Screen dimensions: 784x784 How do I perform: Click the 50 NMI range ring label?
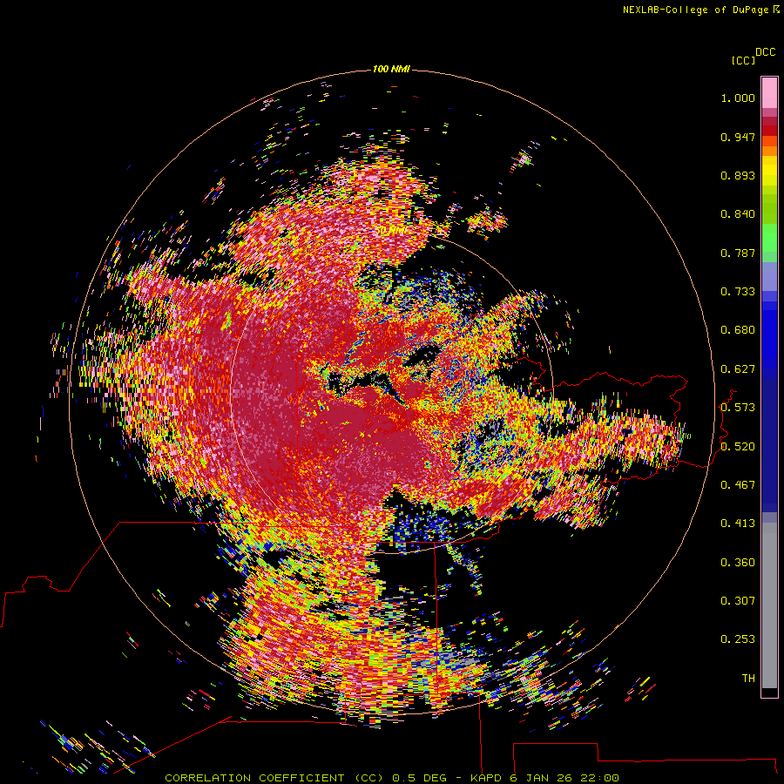pyautogui.click(x=390, y=231)
